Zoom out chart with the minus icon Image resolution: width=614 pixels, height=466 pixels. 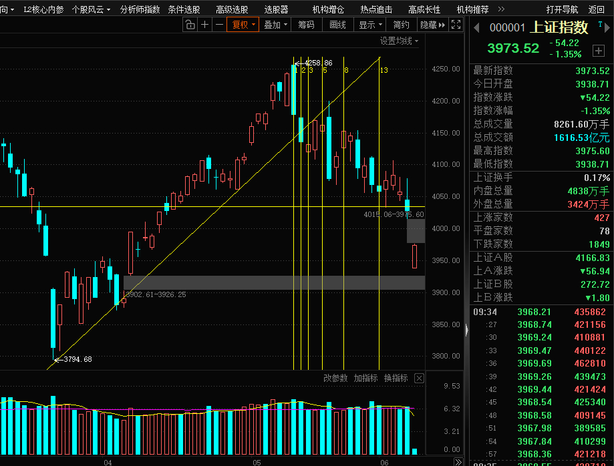click(219, 25)
